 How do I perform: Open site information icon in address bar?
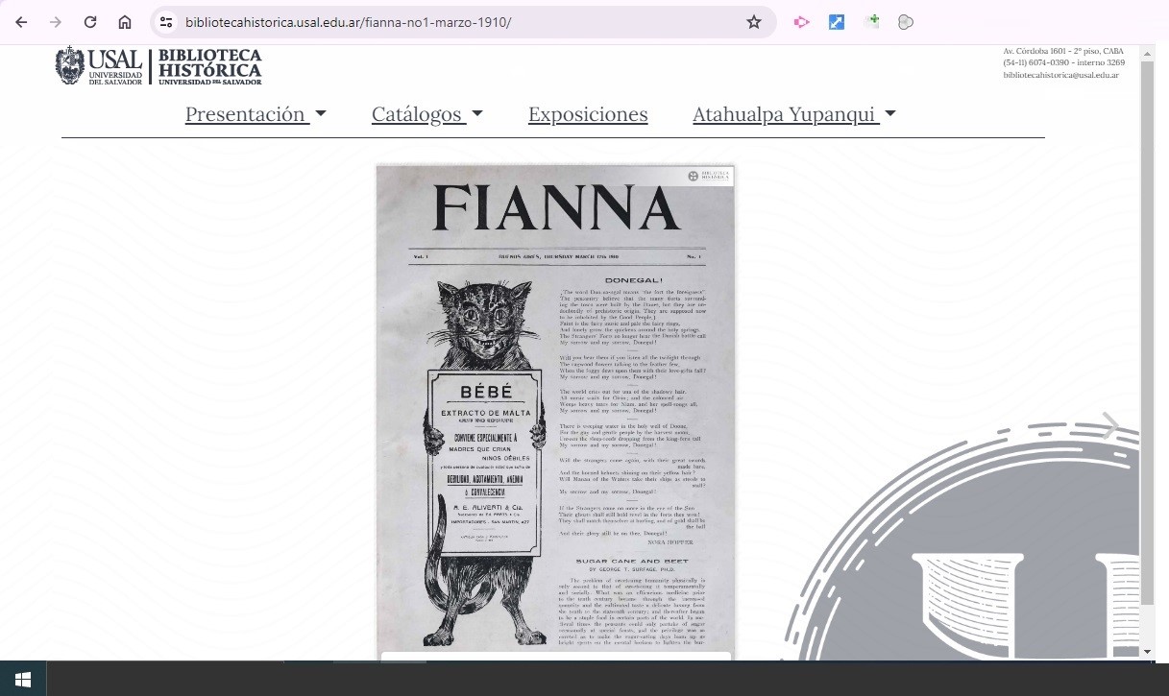pyautogui.click(x=166, y=22)
